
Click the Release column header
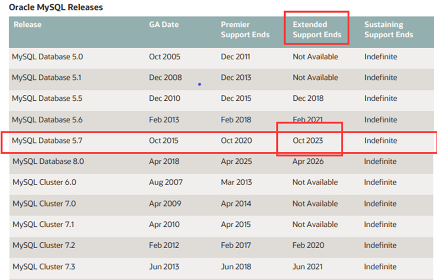tap(27, 25)
